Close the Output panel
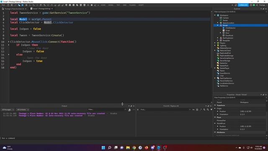The width and height of the screenshot is (268, 151). coord(134,106)
